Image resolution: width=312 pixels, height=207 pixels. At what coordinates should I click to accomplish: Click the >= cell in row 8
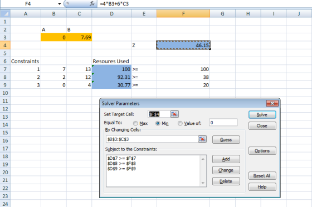144,77
